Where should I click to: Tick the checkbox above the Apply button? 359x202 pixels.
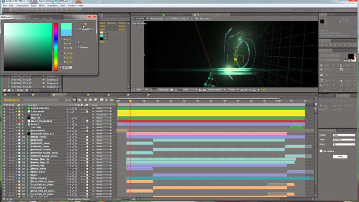click(x=321, y=151)
